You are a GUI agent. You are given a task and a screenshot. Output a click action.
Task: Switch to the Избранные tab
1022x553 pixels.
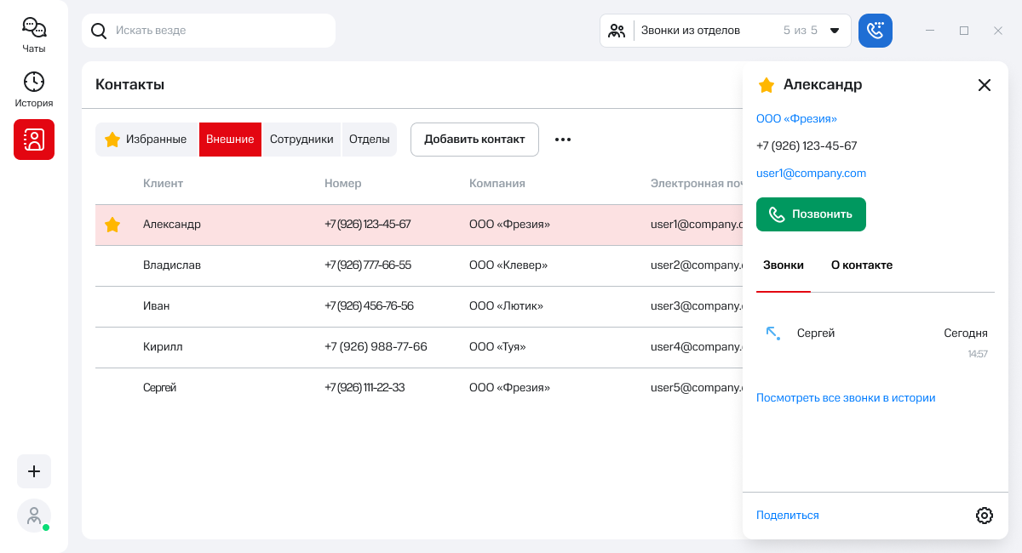click(x=146, y=140)
